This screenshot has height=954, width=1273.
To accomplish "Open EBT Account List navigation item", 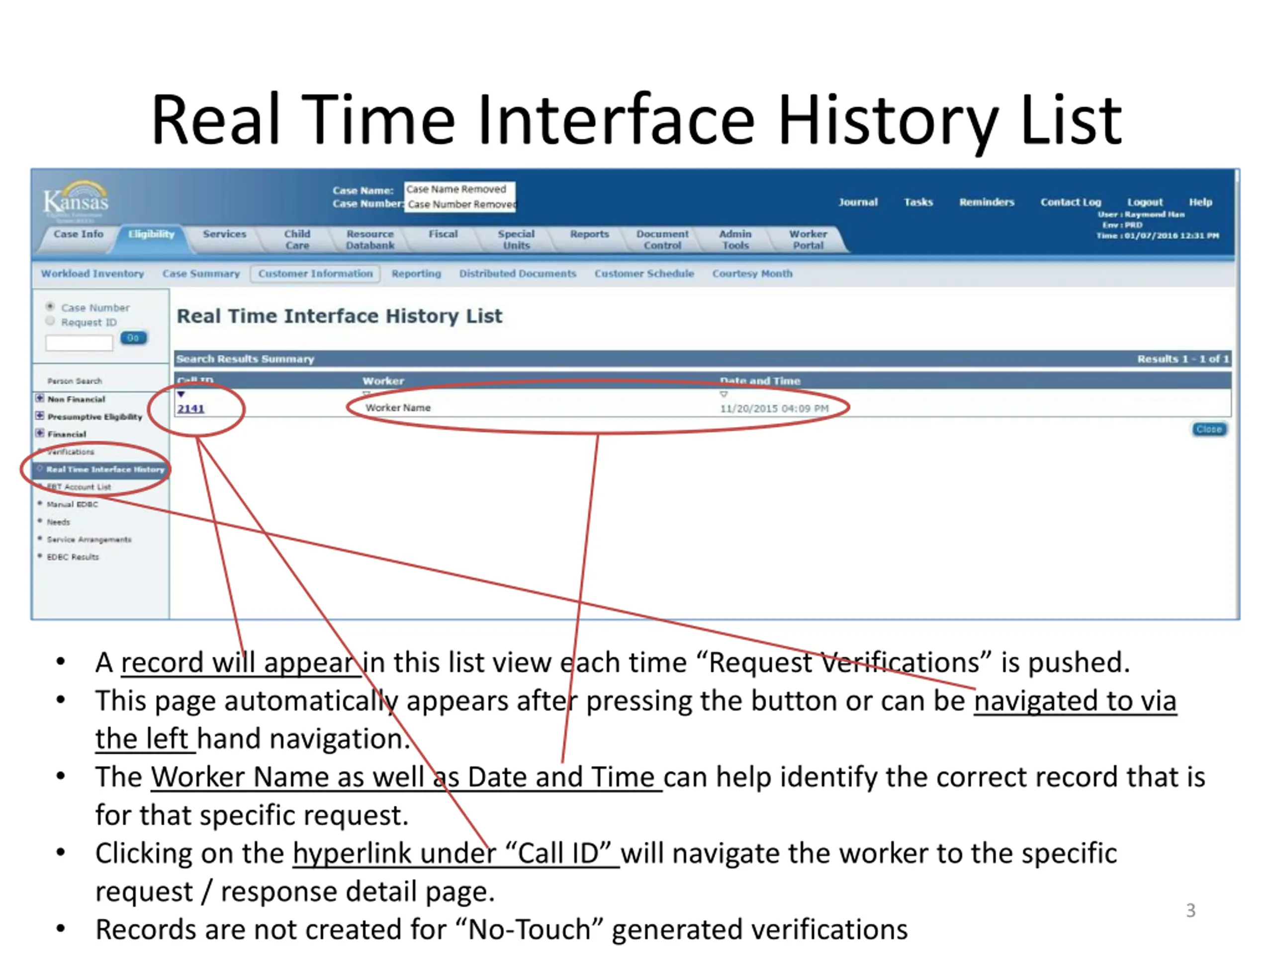I will [79, 487].
